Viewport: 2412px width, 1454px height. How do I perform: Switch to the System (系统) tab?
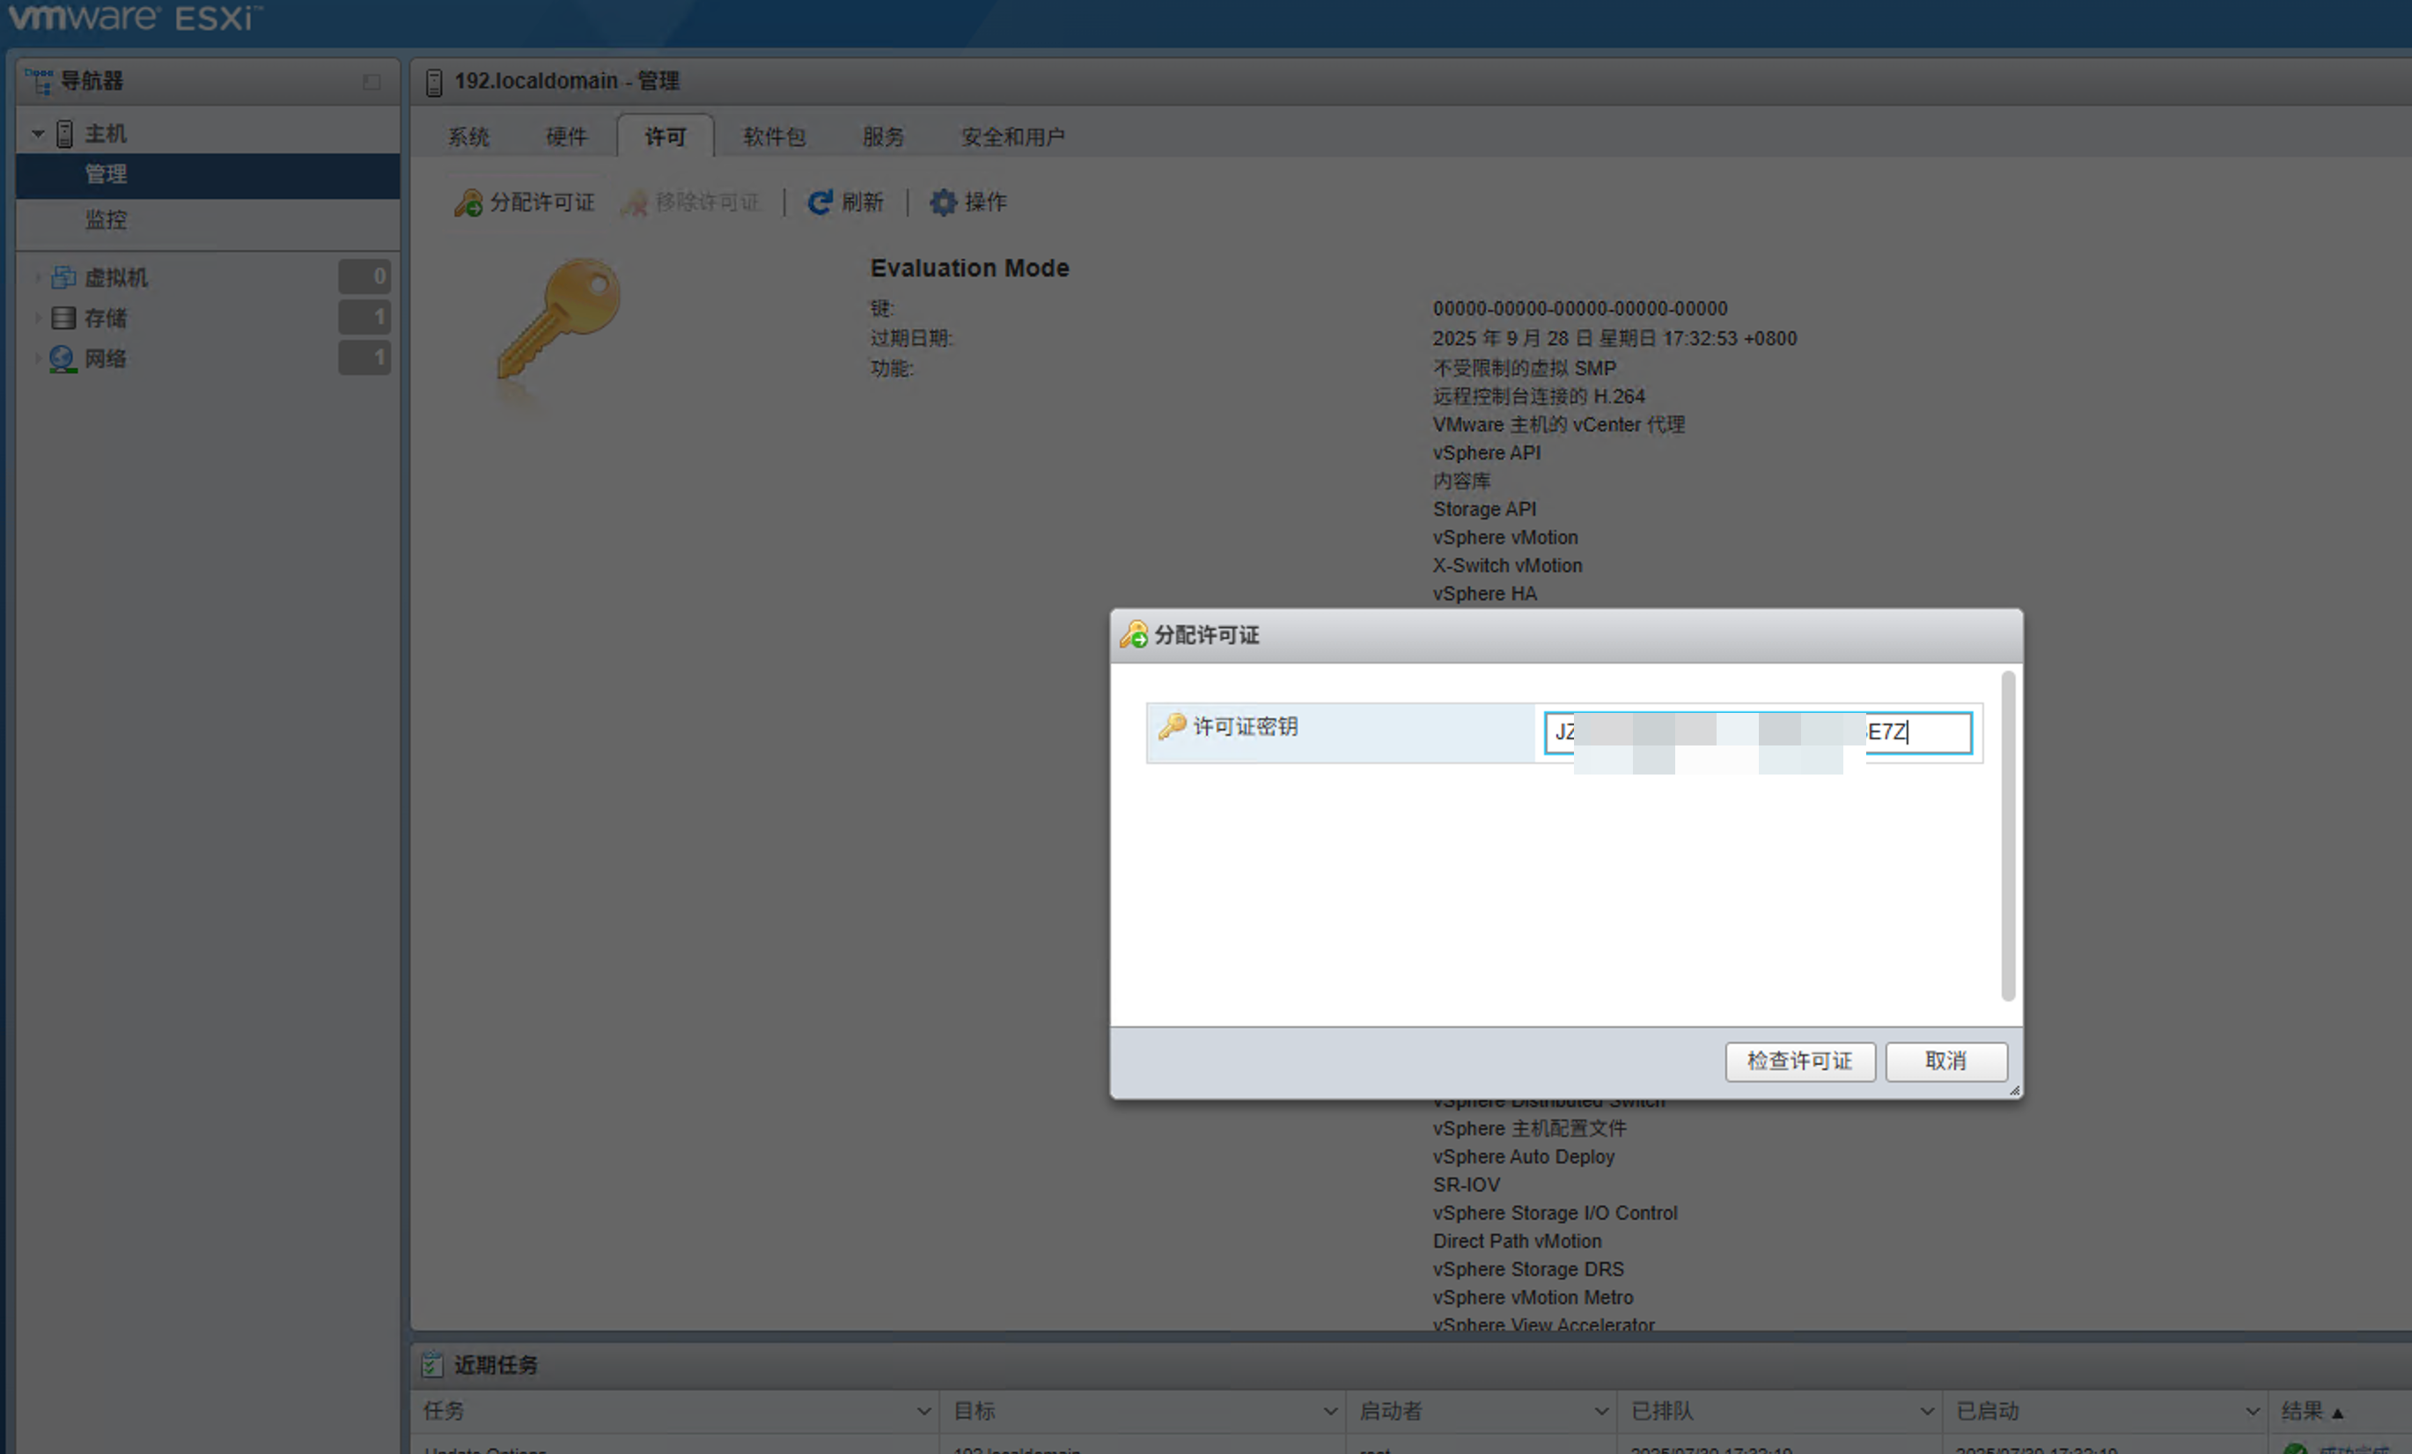[x=469, y=137]
